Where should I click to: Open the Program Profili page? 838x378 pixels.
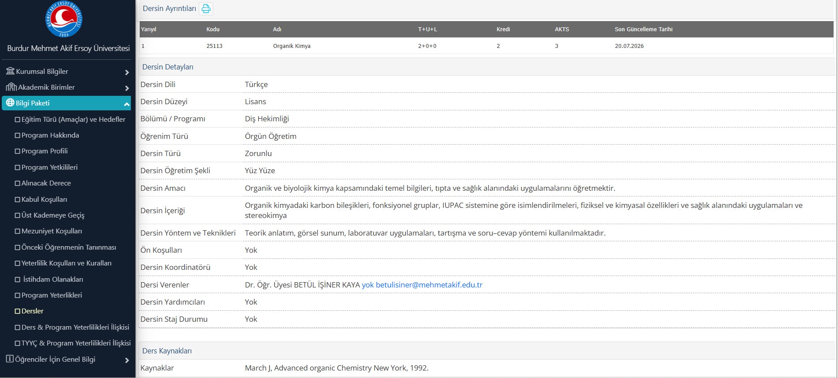pos(44,151)
